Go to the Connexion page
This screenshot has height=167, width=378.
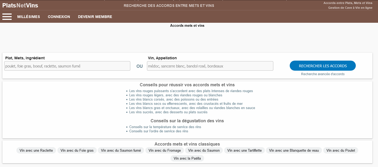point(59,17)
